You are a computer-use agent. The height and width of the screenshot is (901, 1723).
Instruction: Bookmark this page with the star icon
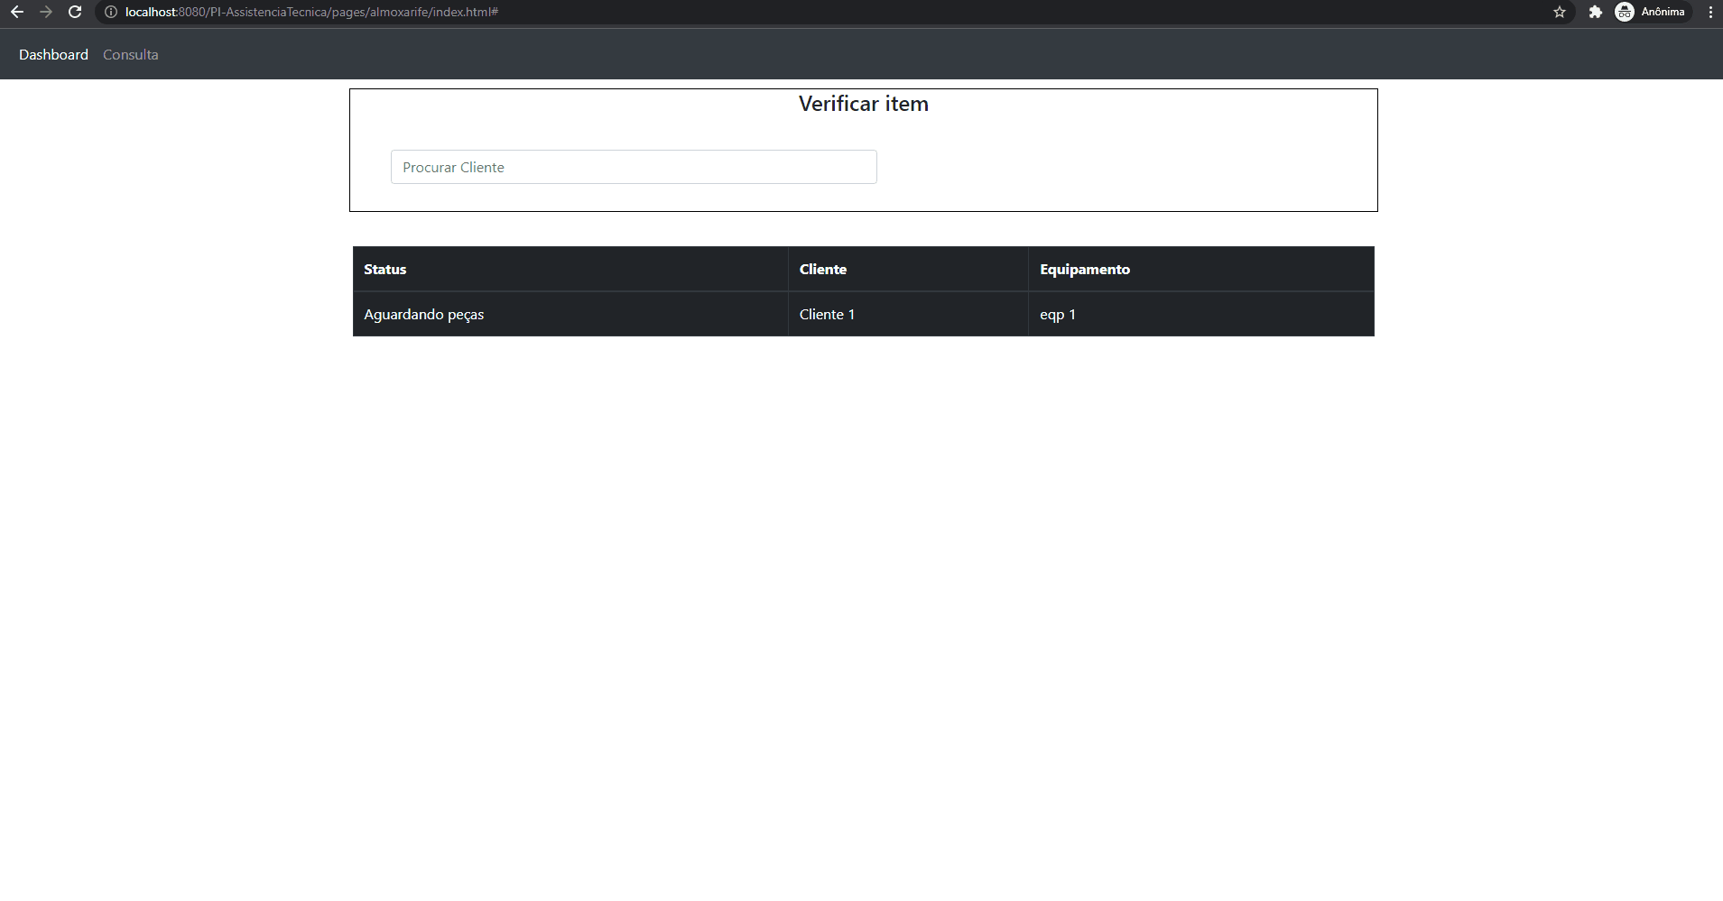click(x=1560, y=12)
